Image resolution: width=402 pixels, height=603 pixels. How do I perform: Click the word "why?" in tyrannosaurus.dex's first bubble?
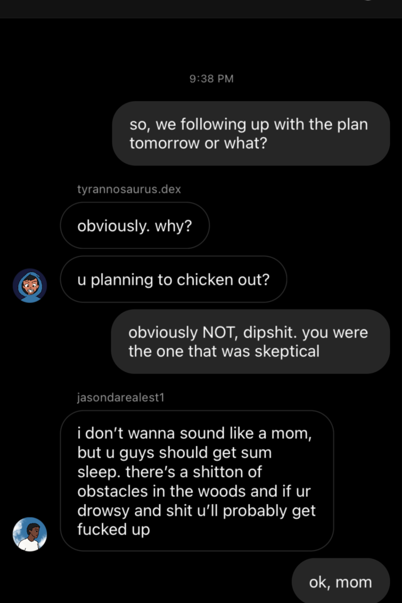(x=173, y=226)
